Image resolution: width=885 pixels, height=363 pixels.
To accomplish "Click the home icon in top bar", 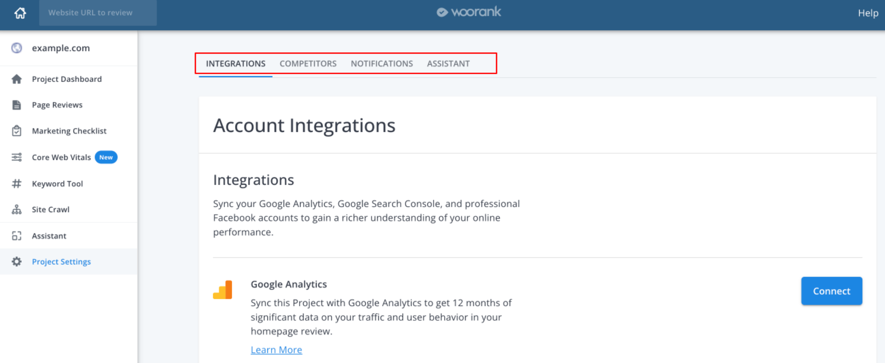I will pyautogui.click(x=20, y=13).
